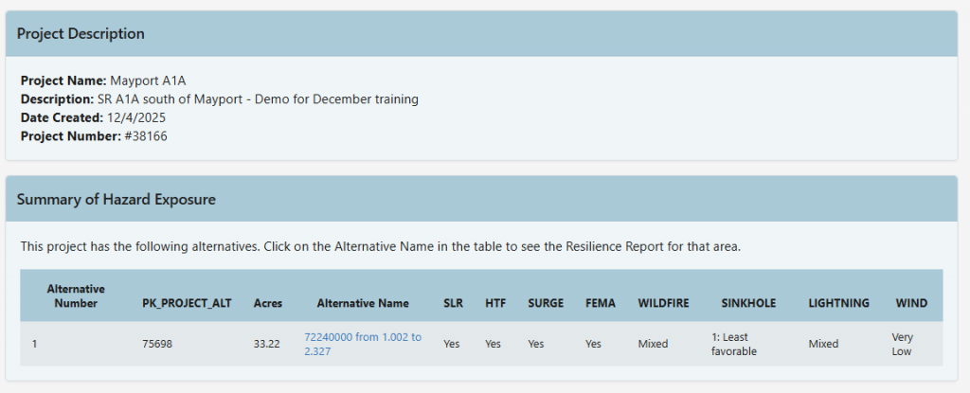Viewport: 970px width, 393px height.
Task: Click the Project Description panel header
Action: tap(81, 34)
